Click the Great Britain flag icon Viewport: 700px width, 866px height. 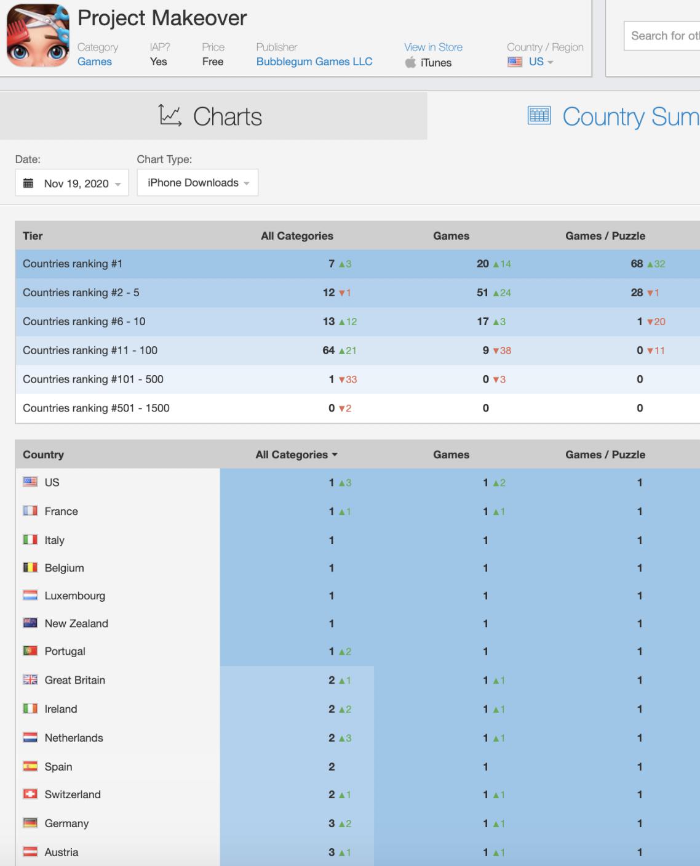(30, 679)
